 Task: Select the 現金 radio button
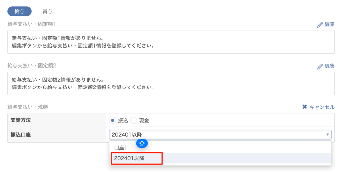[133, 120]
